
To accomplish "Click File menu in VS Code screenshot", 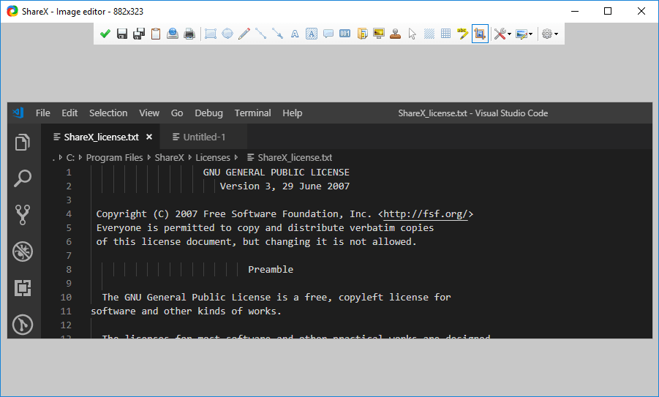I will (x=43, y=113).
